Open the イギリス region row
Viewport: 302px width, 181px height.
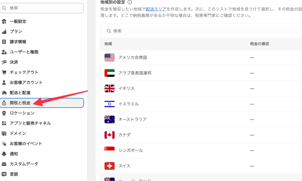201,89
